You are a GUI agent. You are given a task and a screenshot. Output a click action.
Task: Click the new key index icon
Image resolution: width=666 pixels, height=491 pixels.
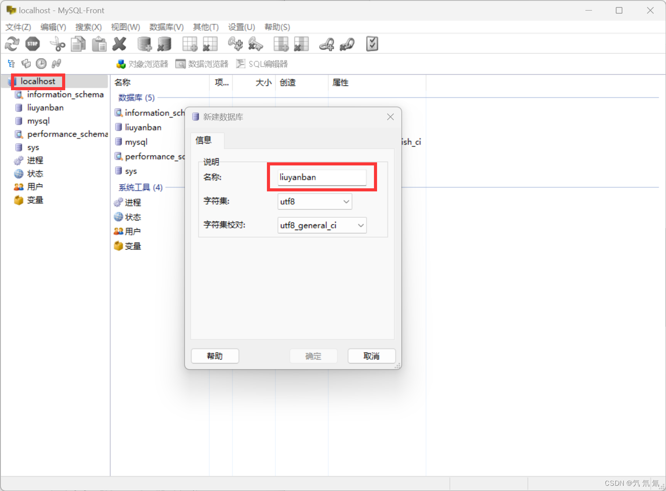(235, 44)
